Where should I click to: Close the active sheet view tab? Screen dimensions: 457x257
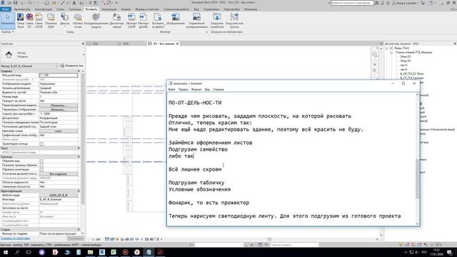tap(177, 44)
